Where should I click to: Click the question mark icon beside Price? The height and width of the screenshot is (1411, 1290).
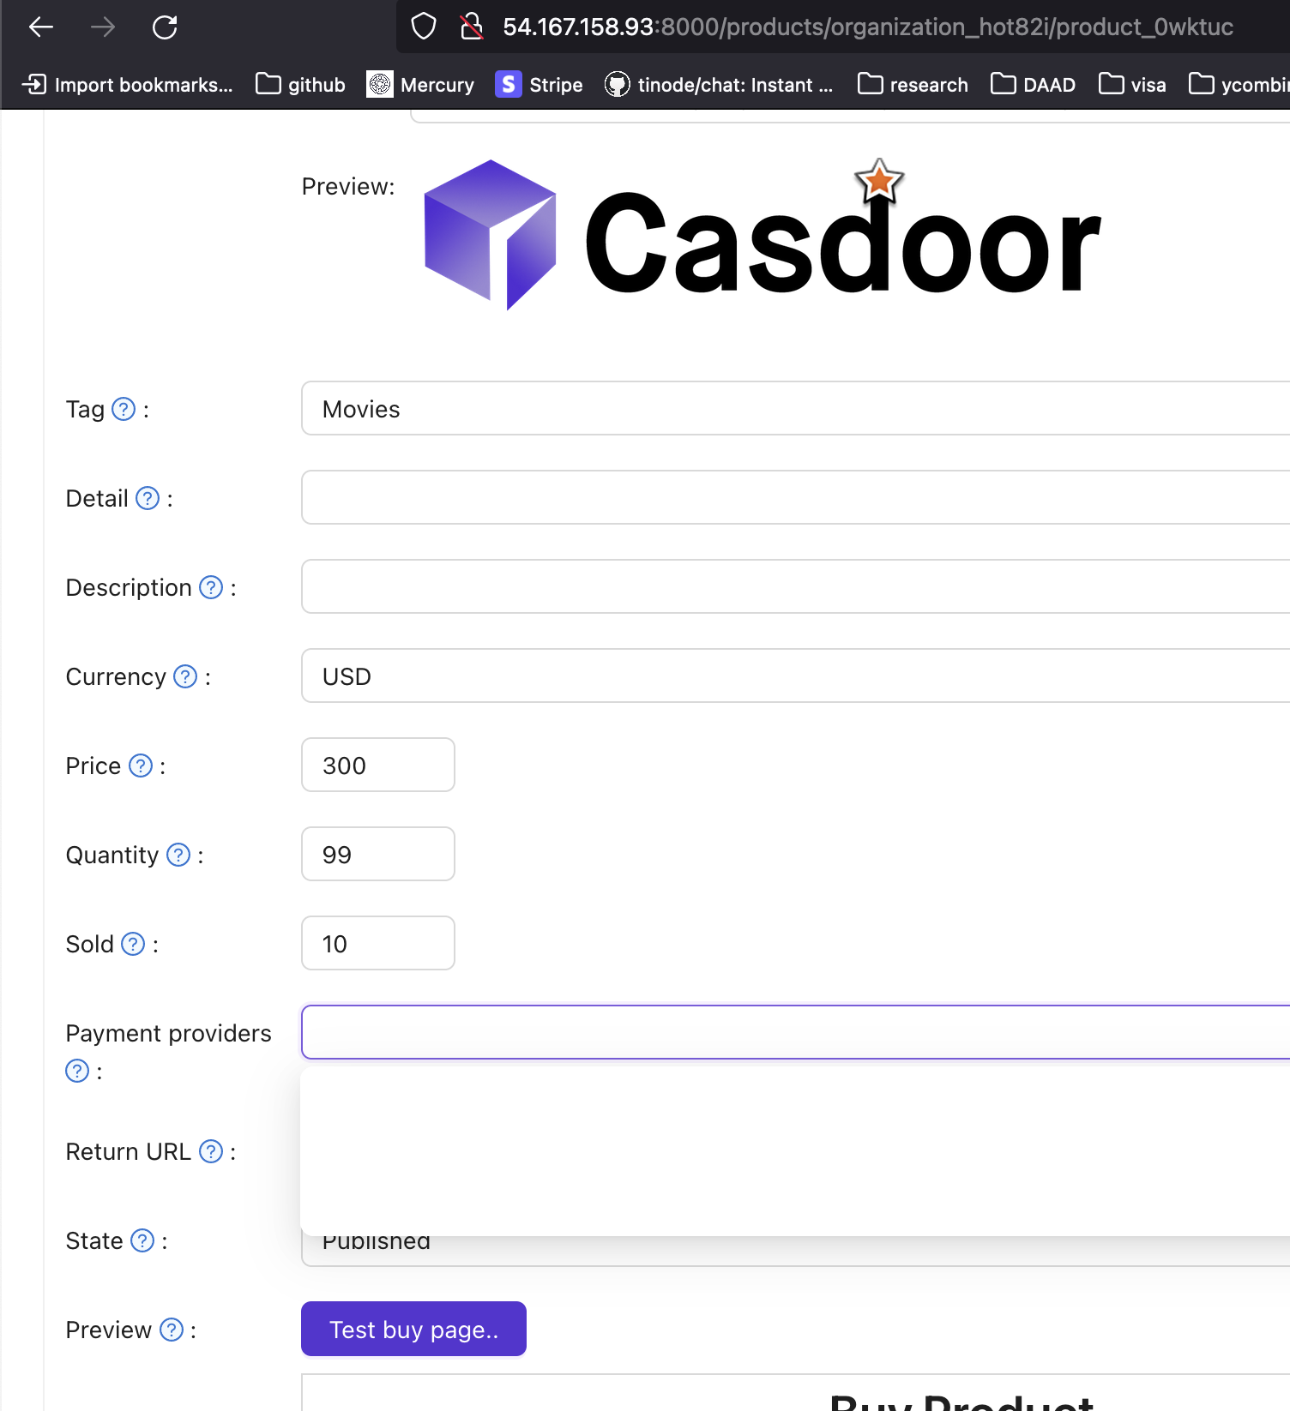click(141, 766)
